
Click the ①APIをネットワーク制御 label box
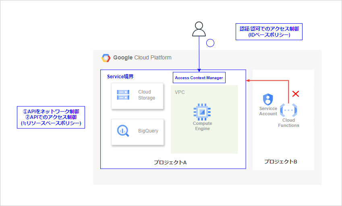pos(51,117)
